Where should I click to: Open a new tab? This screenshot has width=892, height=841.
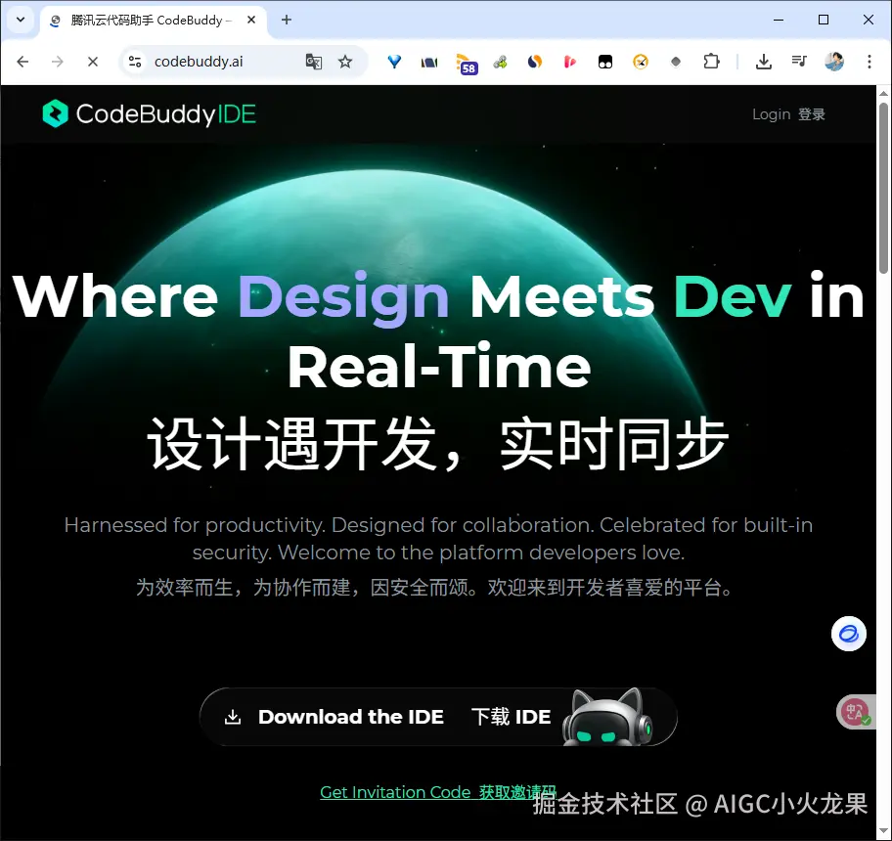[x=287, y=20]
